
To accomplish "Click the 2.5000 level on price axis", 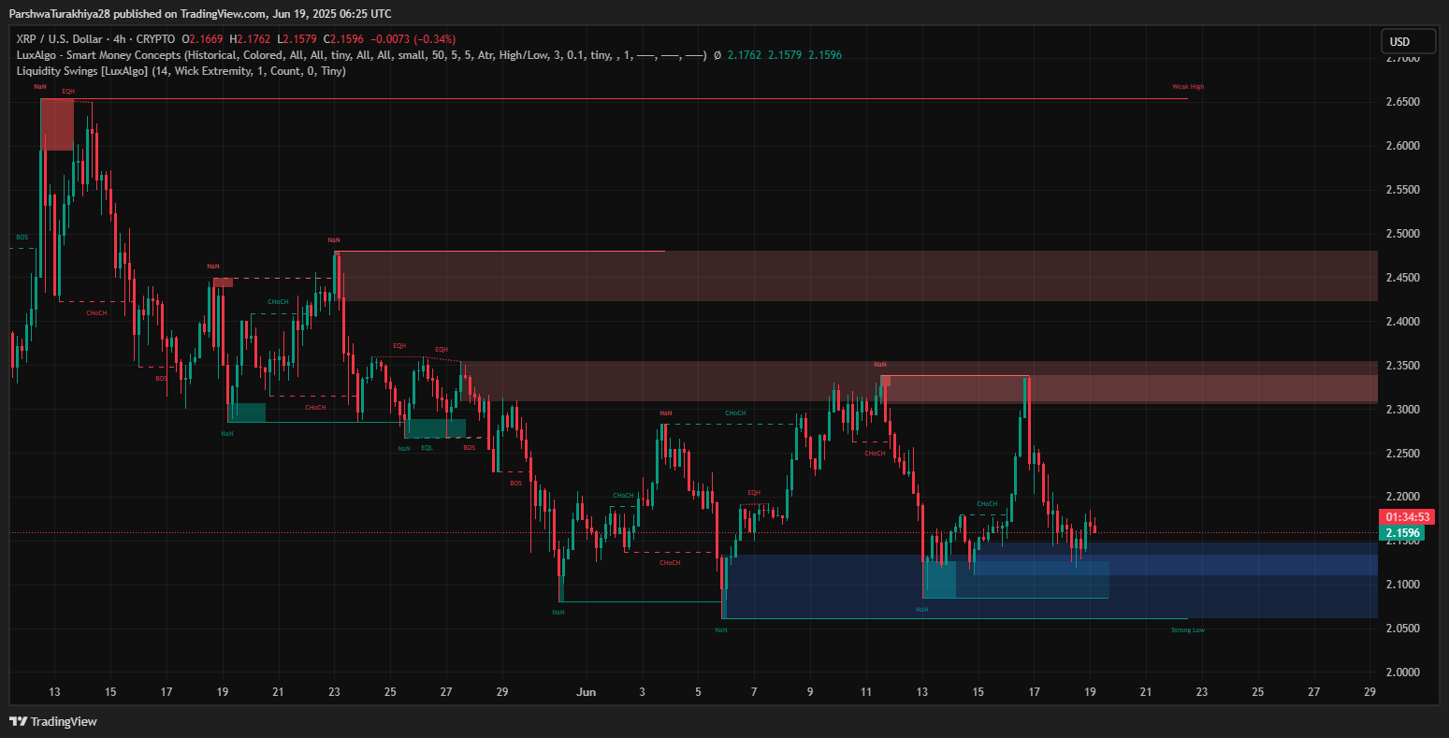I will (x=1402, y=234).
